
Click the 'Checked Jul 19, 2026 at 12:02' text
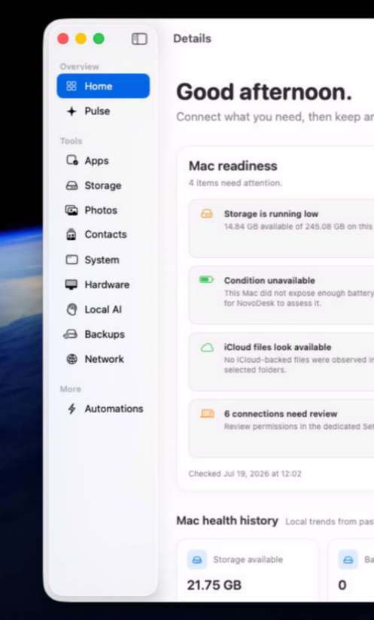[245, 474]
